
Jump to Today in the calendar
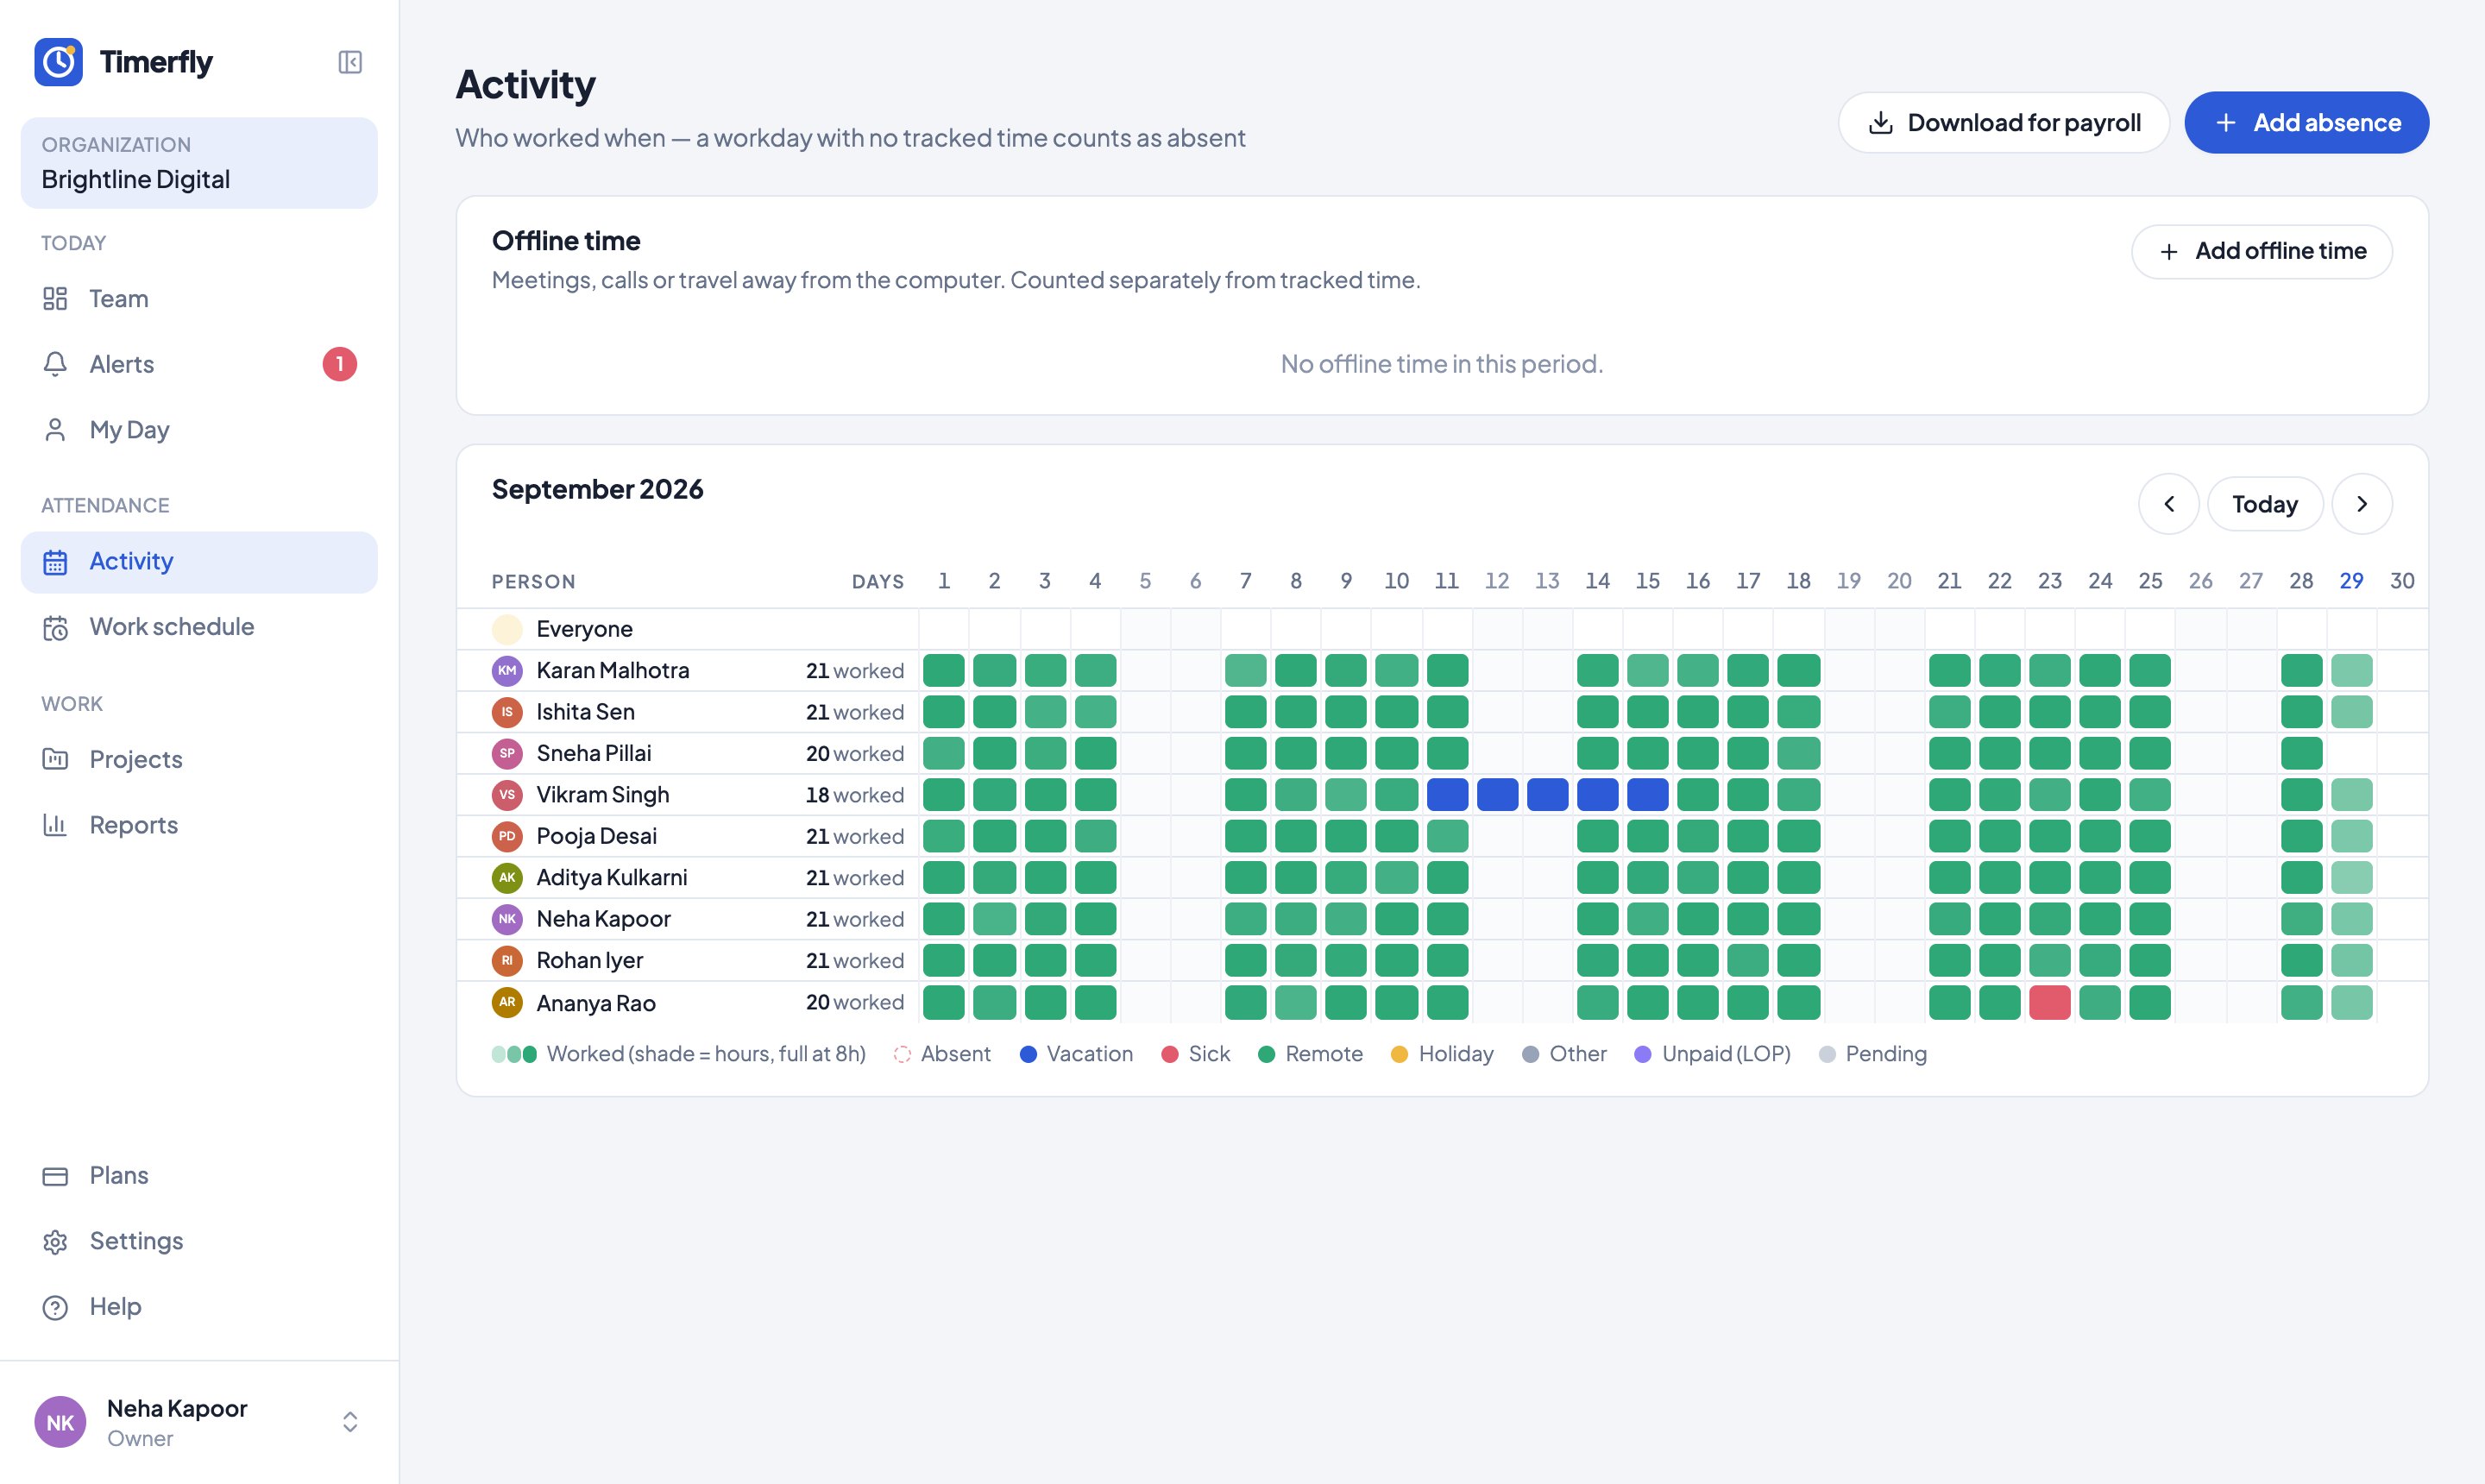pyautogui.click(x=2265, y=504)
